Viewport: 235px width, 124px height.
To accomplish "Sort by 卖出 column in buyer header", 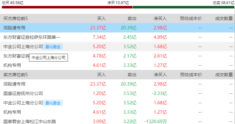I will (x=132, y=18).
